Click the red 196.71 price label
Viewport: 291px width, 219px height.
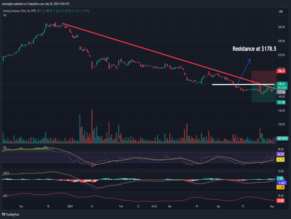(x=281, y=71)
